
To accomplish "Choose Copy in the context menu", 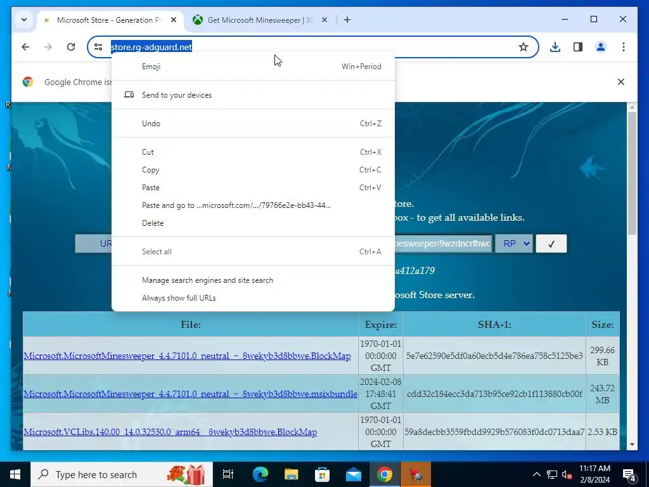I will coord(253,170).
